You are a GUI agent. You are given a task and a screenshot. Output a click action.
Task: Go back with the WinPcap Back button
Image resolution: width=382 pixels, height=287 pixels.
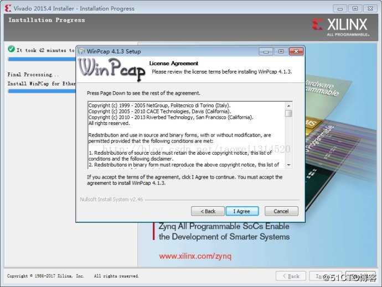point(208,211)
